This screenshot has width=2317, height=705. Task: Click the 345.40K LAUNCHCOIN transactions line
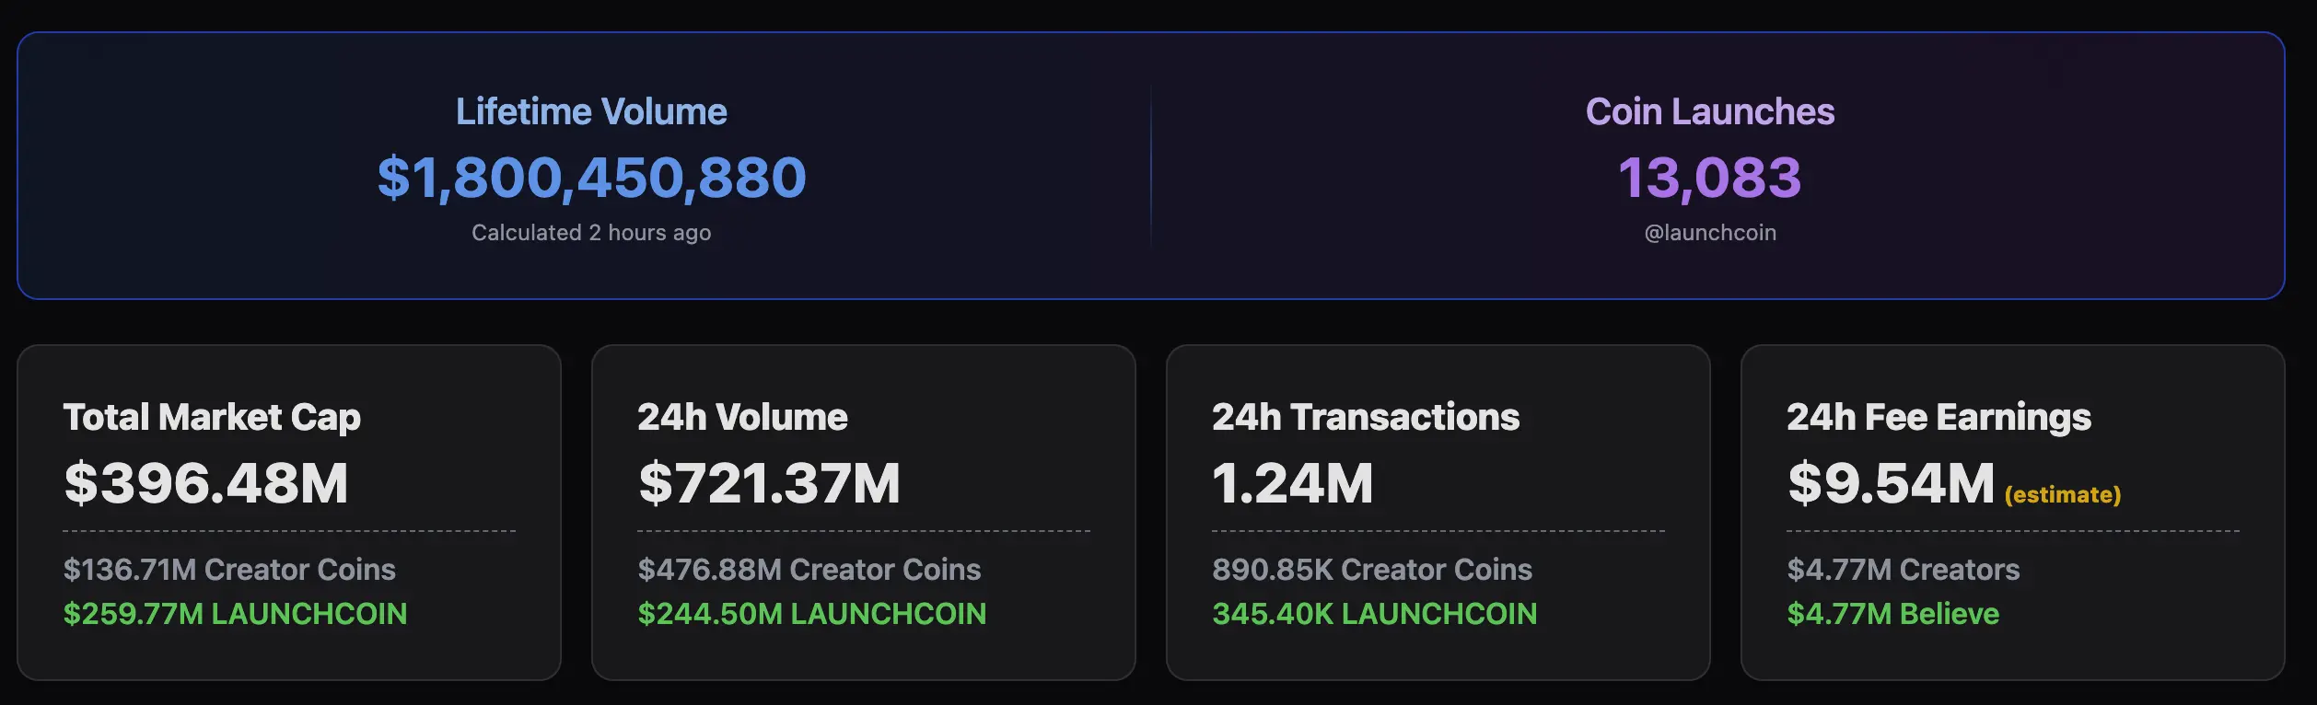pos(1375,614)
